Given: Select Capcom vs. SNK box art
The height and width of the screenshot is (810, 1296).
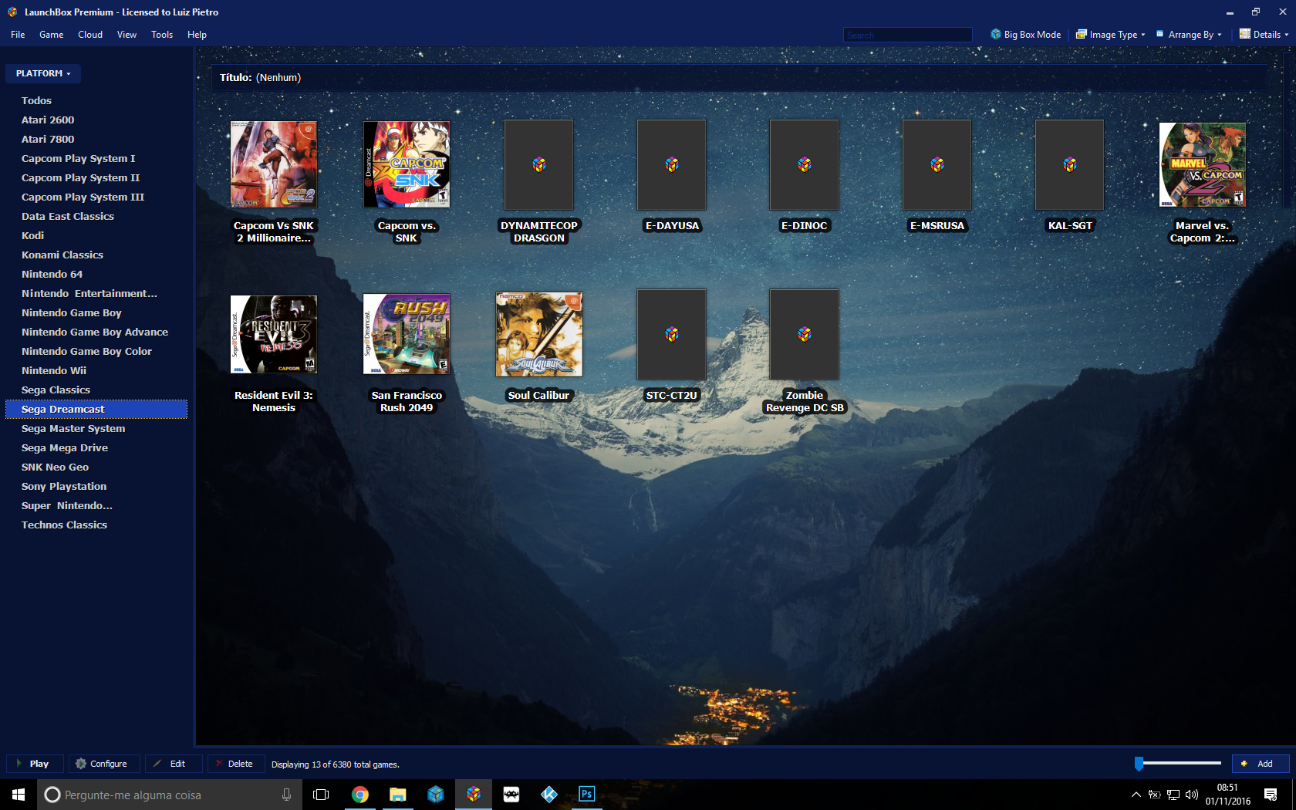Looking at the screenshot, I should click(x=407, y=164).
